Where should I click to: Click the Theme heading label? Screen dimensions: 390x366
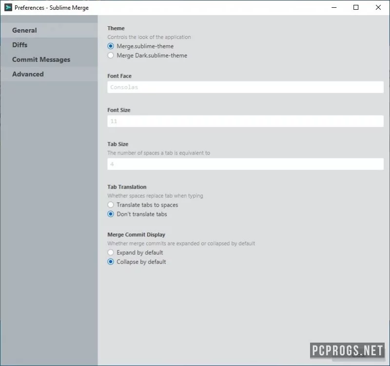(x=116, y=28)
